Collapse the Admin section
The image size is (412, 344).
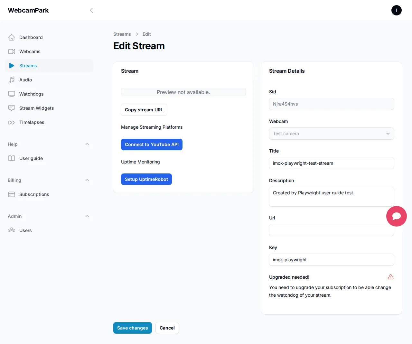pyautogui.click(x=87, y=216)
